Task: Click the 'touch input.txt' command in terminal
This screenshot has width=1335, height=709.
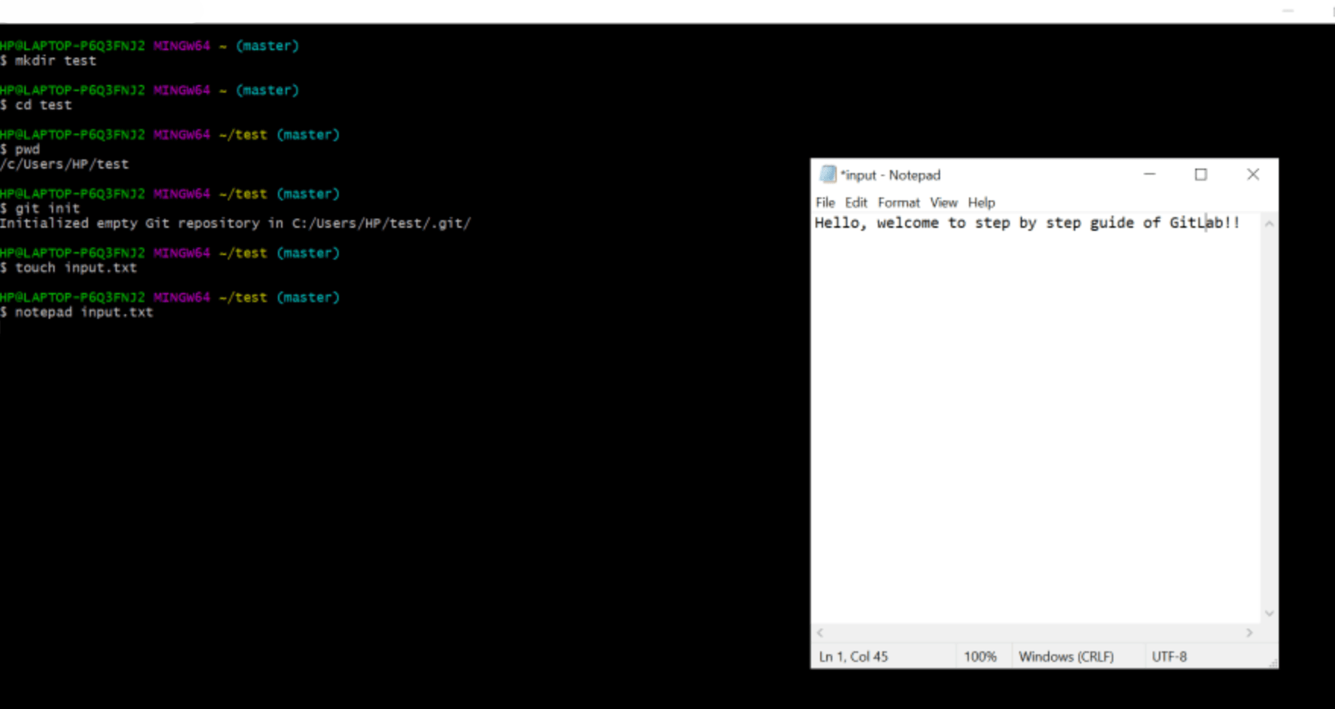Action: pyautogui.click(x=76, y=267)
